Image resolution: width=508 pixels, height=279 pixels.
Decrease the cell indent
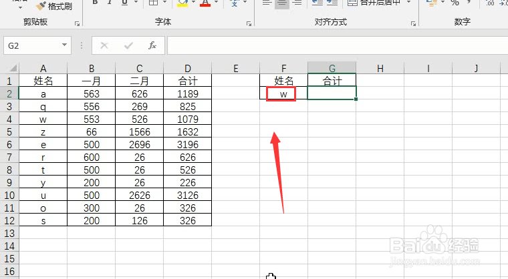click(317, 3)
